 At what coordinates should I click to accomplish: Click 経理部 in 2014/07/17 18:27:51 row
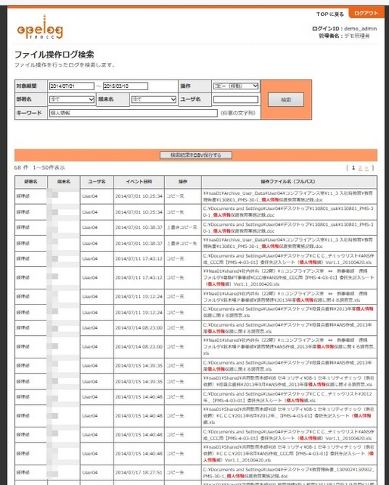point(23,473)
